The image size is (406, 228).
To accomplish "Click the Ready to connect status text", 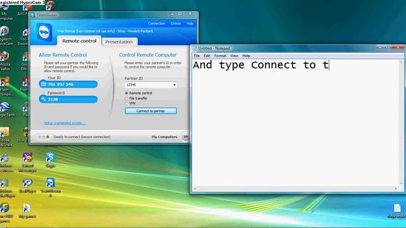I will [82, 137].
